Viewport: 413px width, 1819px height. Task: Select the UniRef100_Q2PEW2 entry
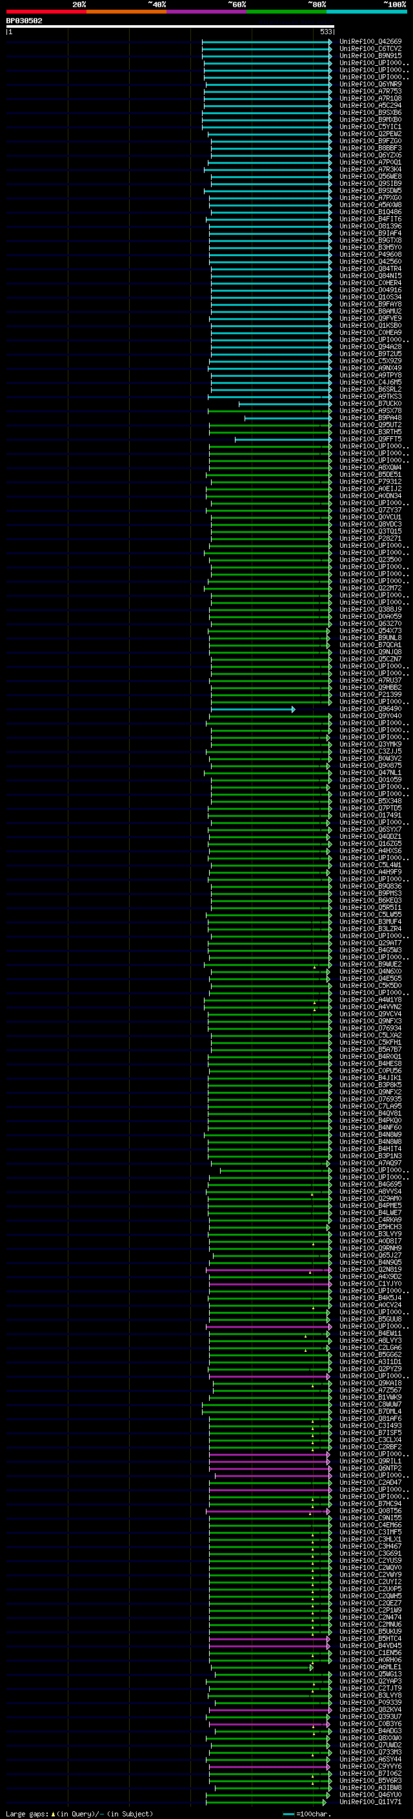(x=370, y=134)
